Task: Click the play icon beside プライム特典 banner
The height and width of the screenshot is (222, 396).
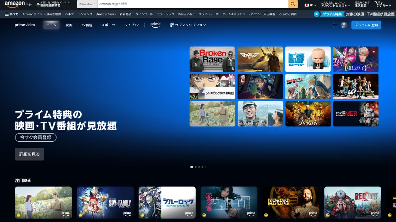Action: click(x=316, y=14)
